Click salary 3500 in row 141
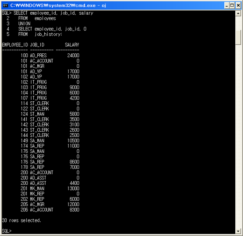Image resolution: width=243 pixels, height=236 pixels. click(74, 119)
